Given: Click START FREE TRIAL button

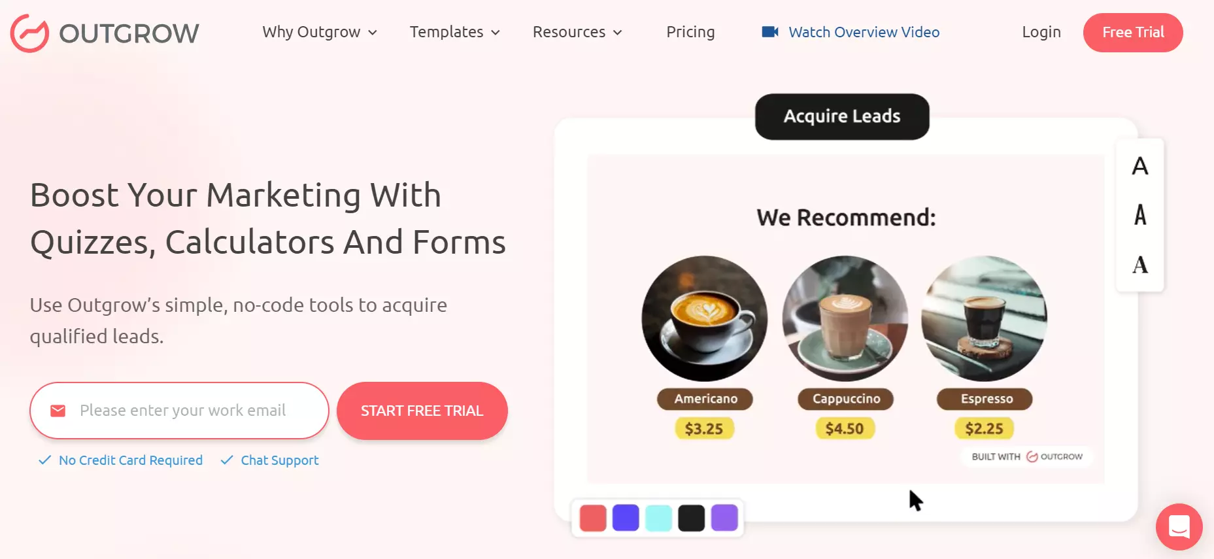Looking at the screenshot, I should point(422,411).
